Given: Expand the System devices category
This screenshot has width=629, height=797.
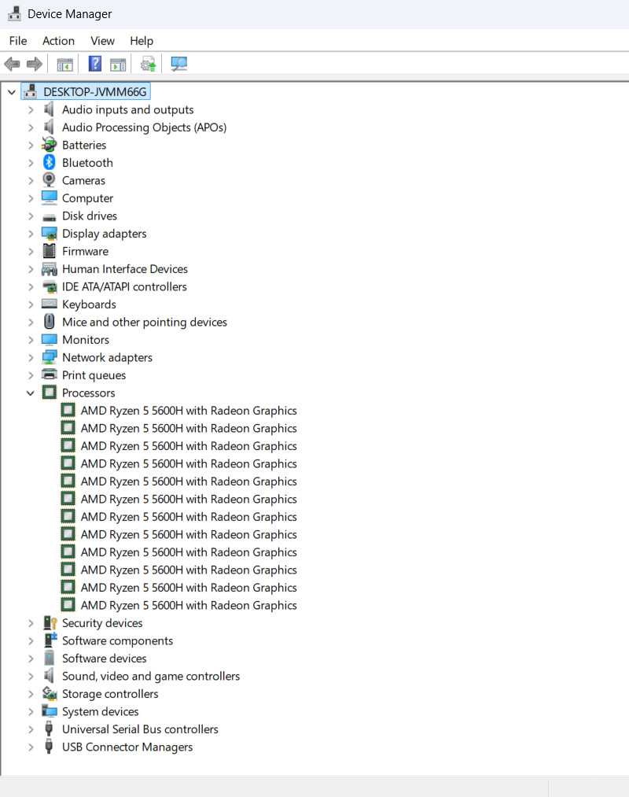Looking at the screenshot, I should point(31,711).
